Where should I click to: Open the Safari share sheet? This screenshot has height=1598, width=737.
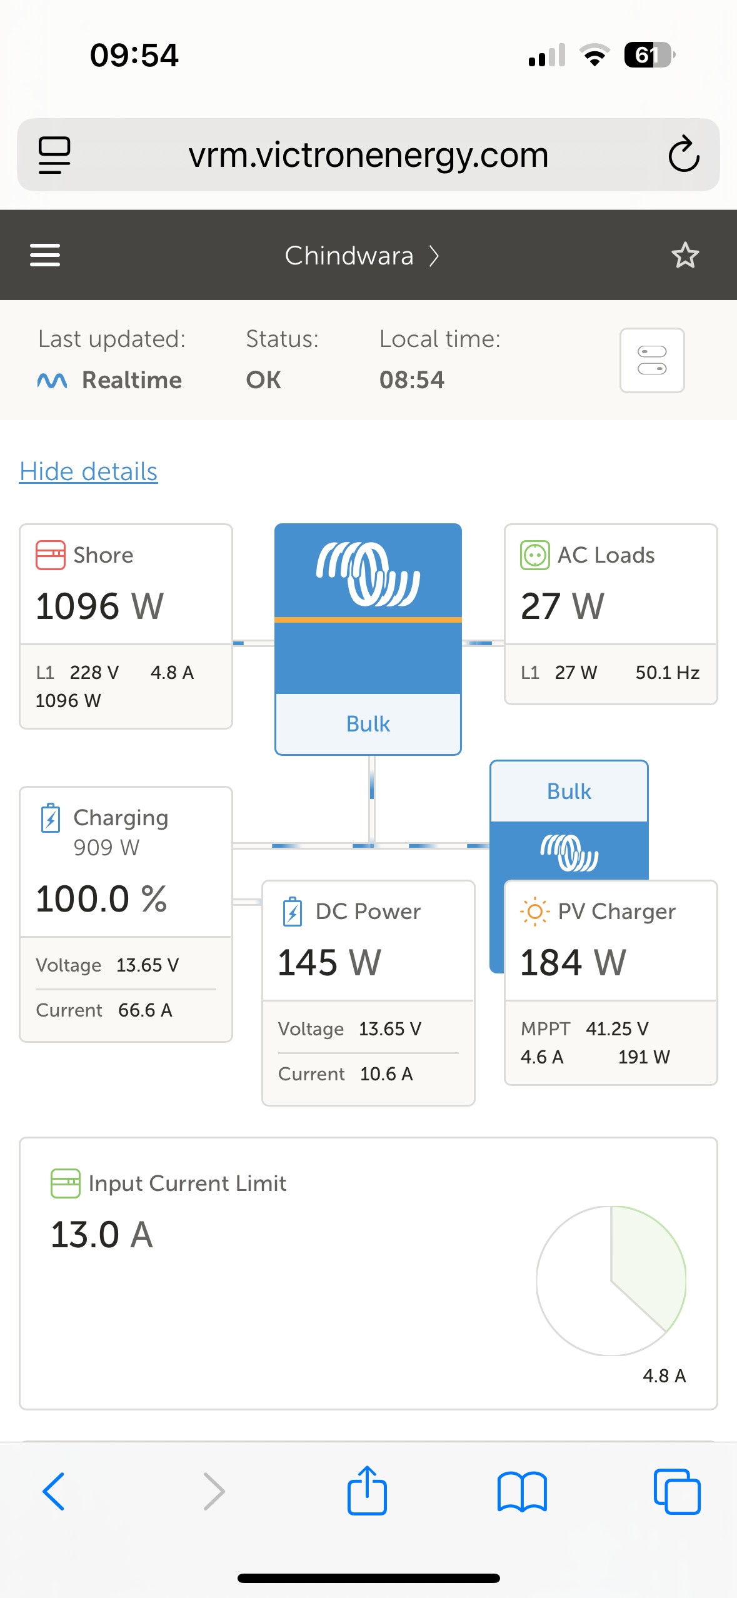click(x=367, y=1490)
